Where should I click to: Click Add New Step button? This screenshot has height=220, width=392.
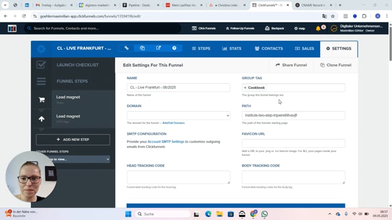pyautogui.click(x=73, y=139)
